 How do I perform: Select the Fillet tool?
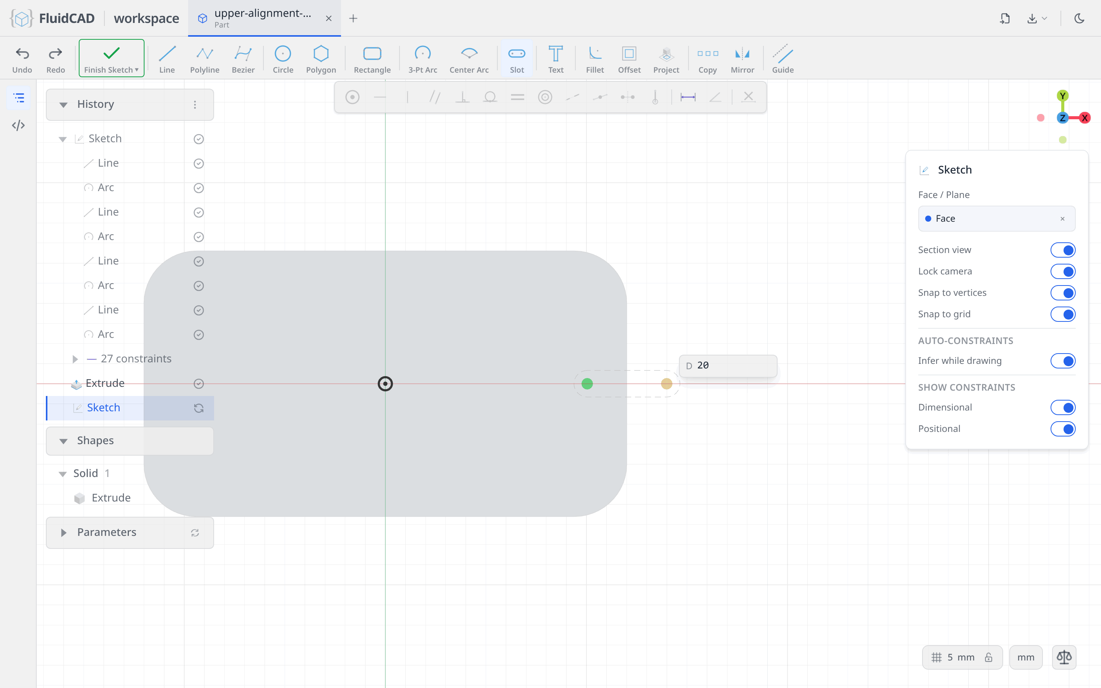click(x=594, y=59)
